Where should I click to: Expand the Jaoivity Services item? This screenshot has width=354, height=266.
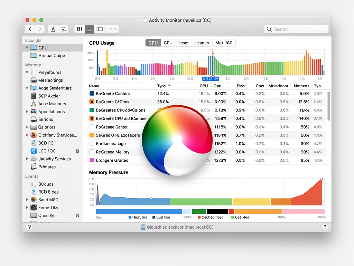coord(27,159)
